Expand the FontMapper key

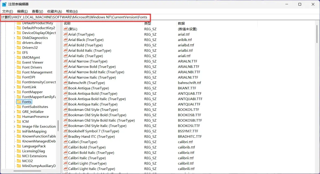click(x=14, y=92)
